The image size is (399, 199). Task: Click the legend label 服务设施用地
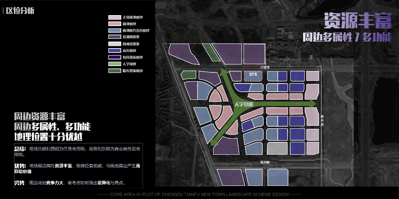click(x=132, y=71)
